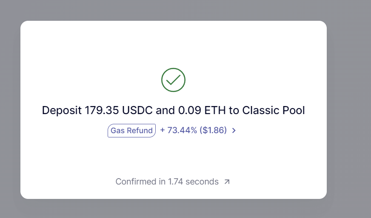
Task: Expand gas refund details with chevron
Action: (234, 131)
